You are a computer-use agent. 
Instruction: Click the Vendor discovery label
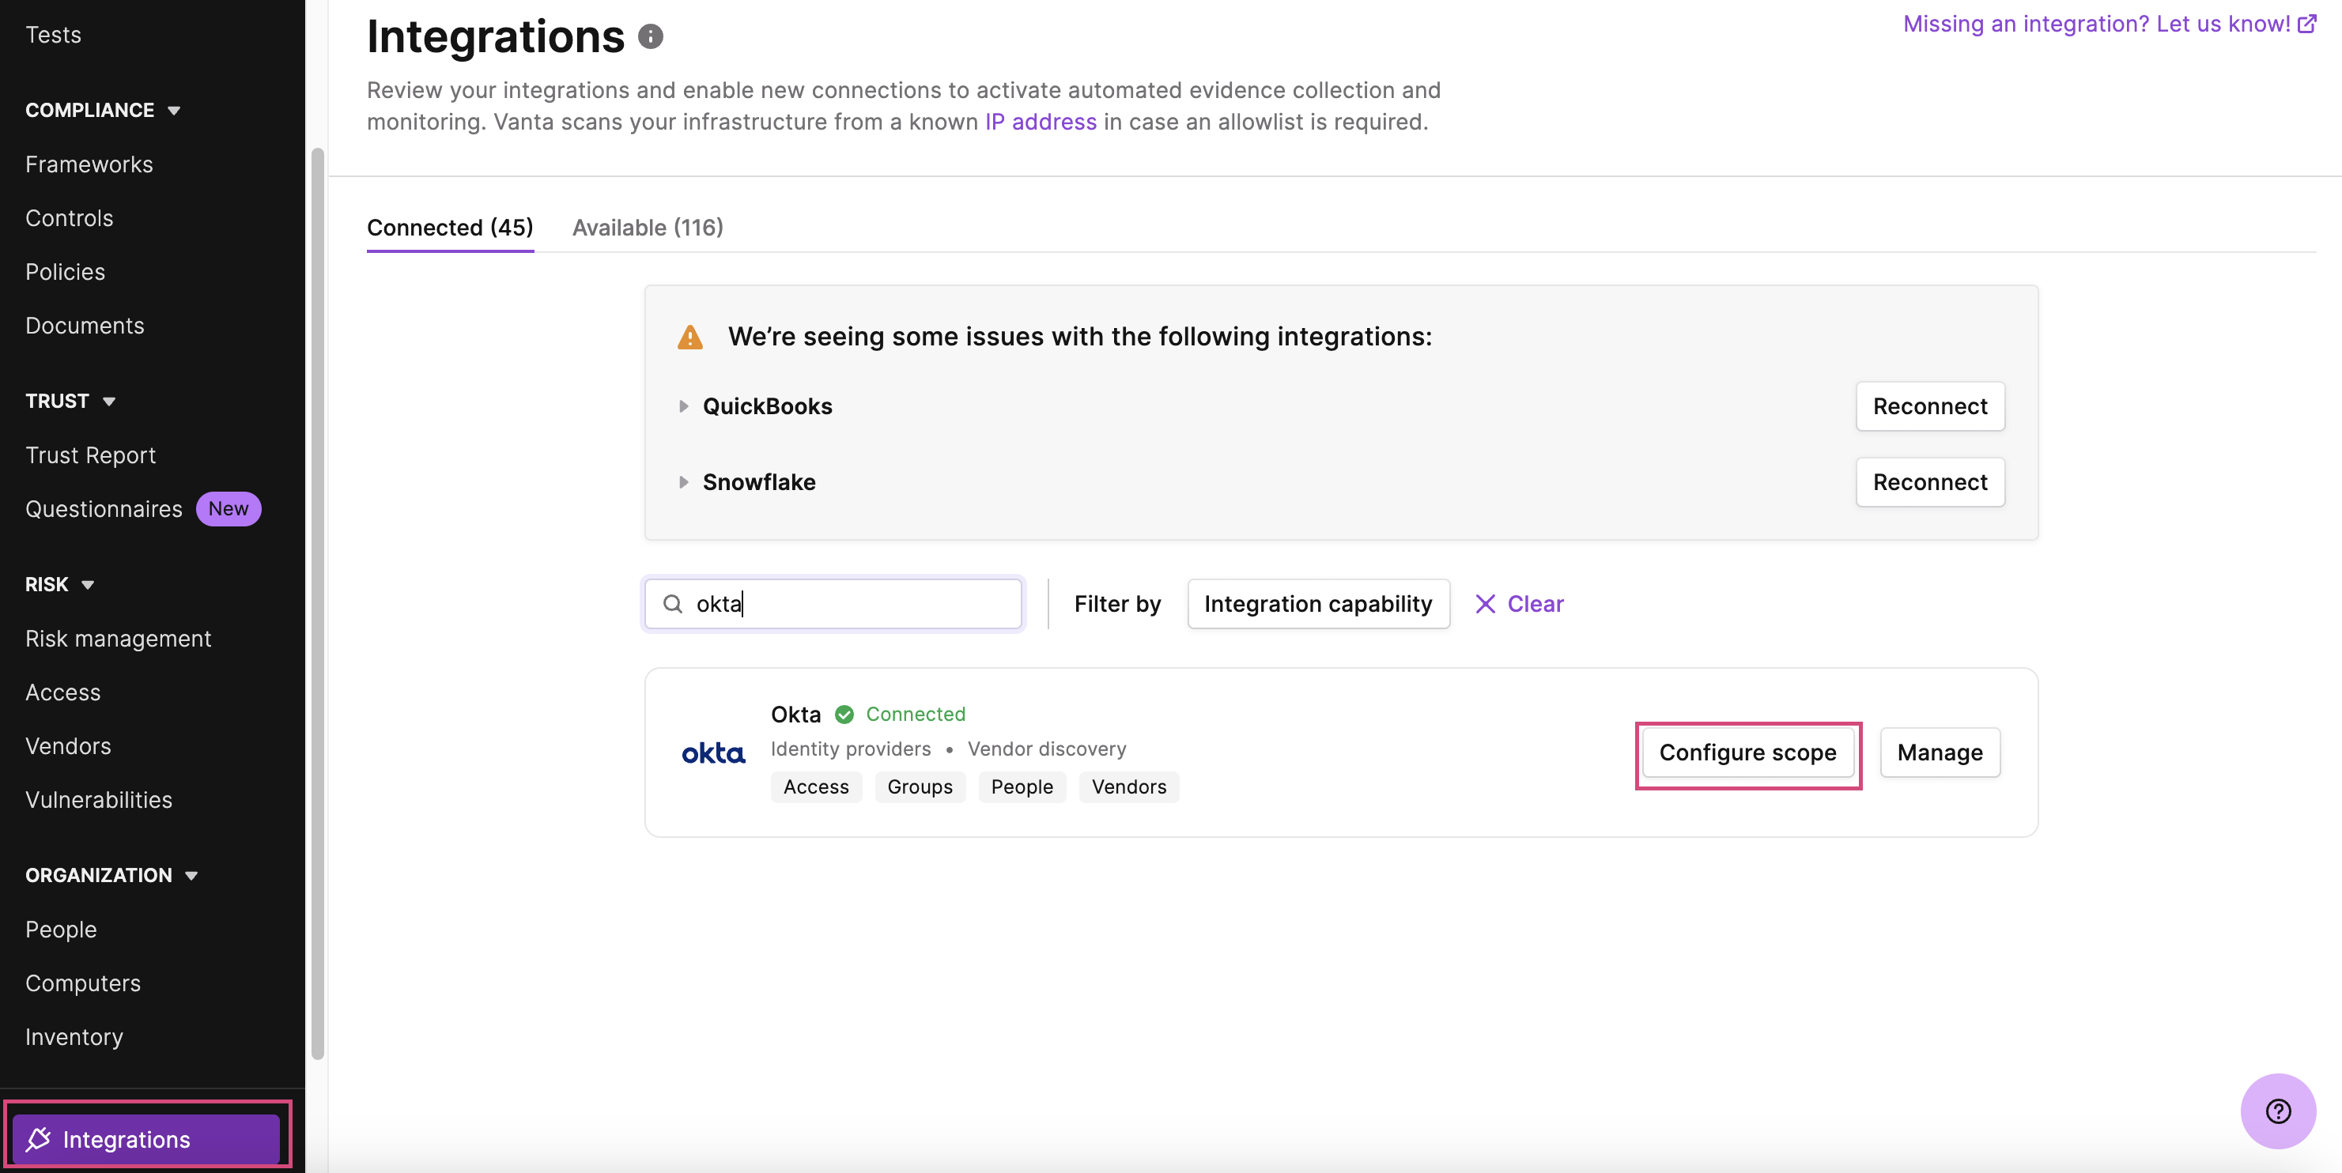(x=1046, y=749)
